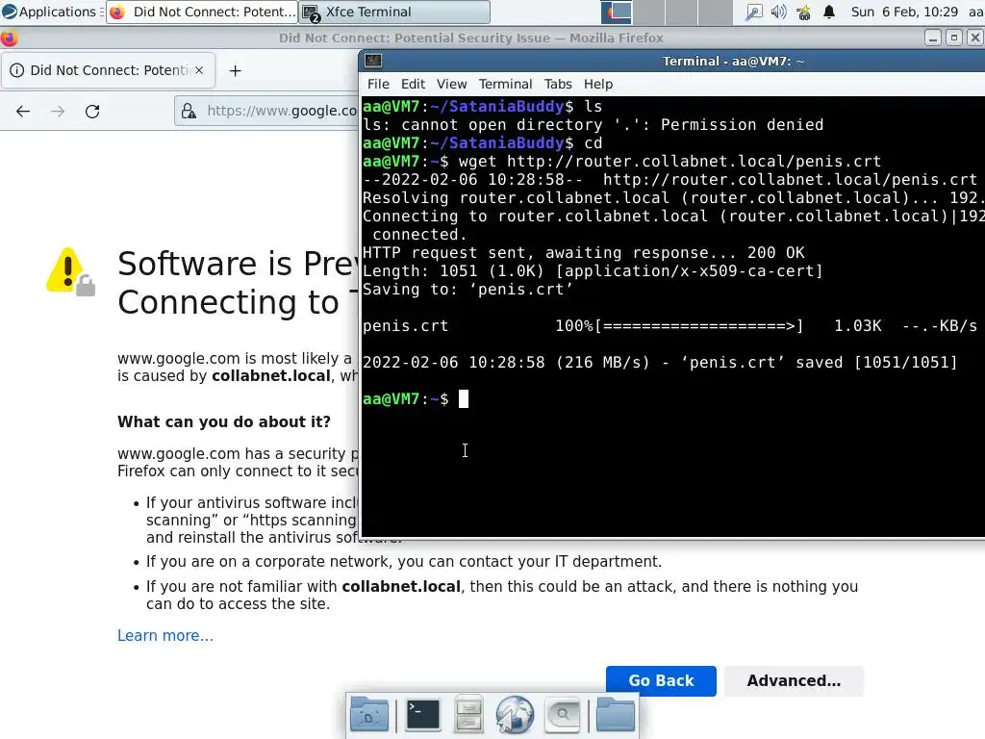This screenshot has width=985, height=739.
Task: Open Terminal Edit menu
Action: (413, 85)
